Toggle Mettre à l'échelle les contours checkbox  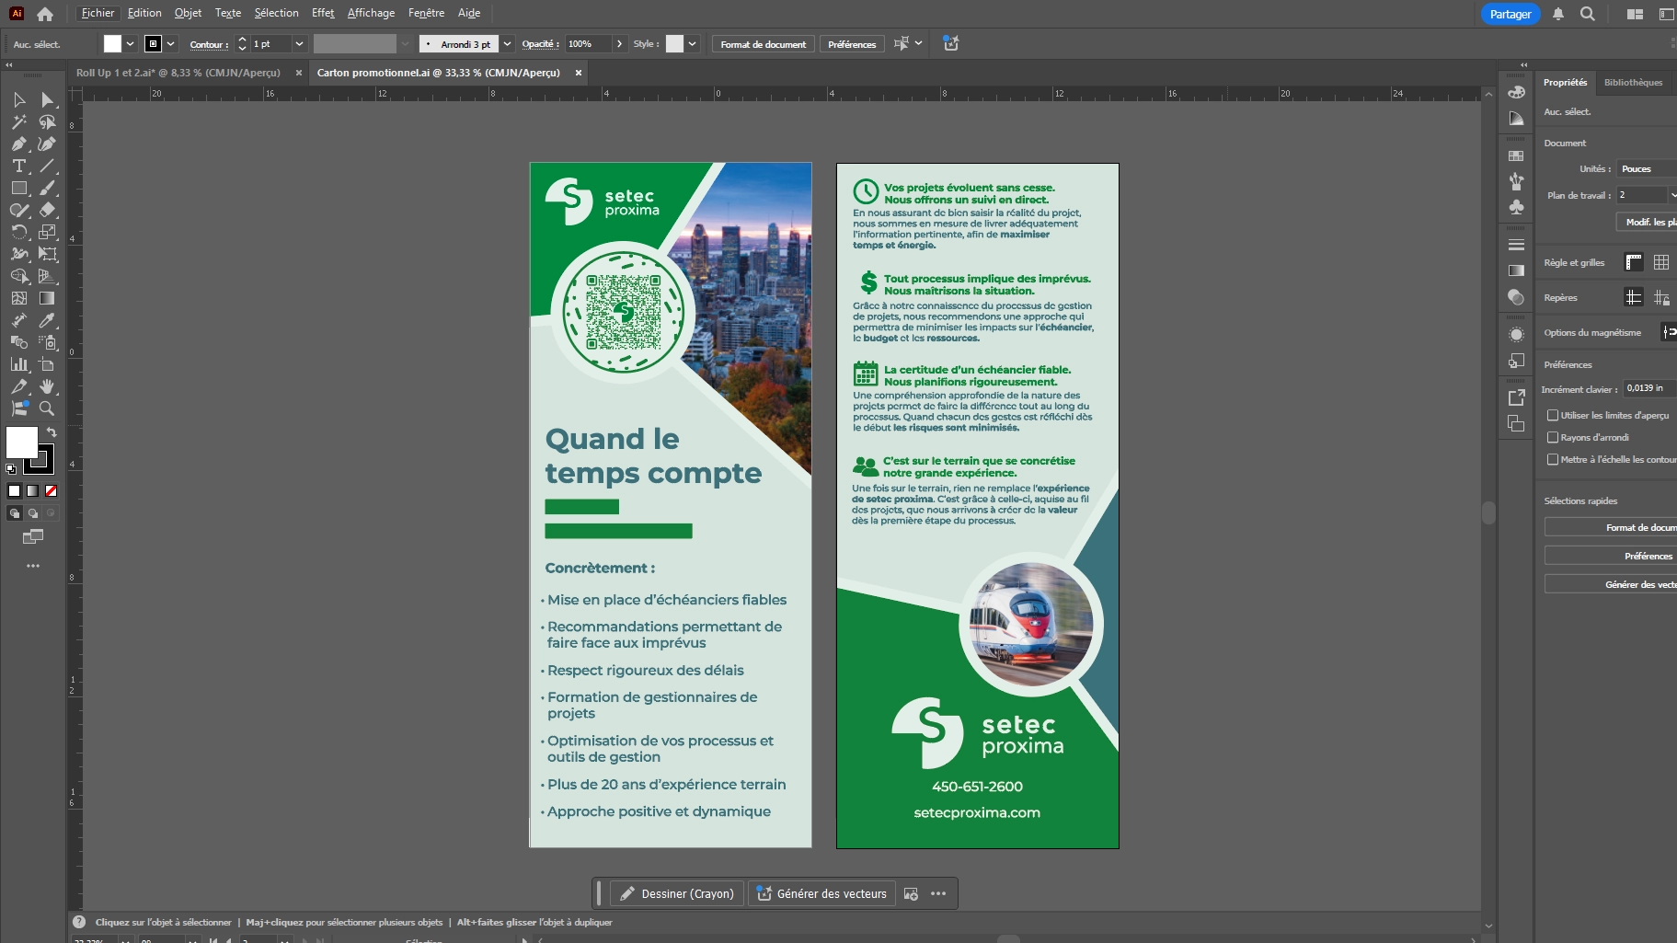tap(1553, 460)
